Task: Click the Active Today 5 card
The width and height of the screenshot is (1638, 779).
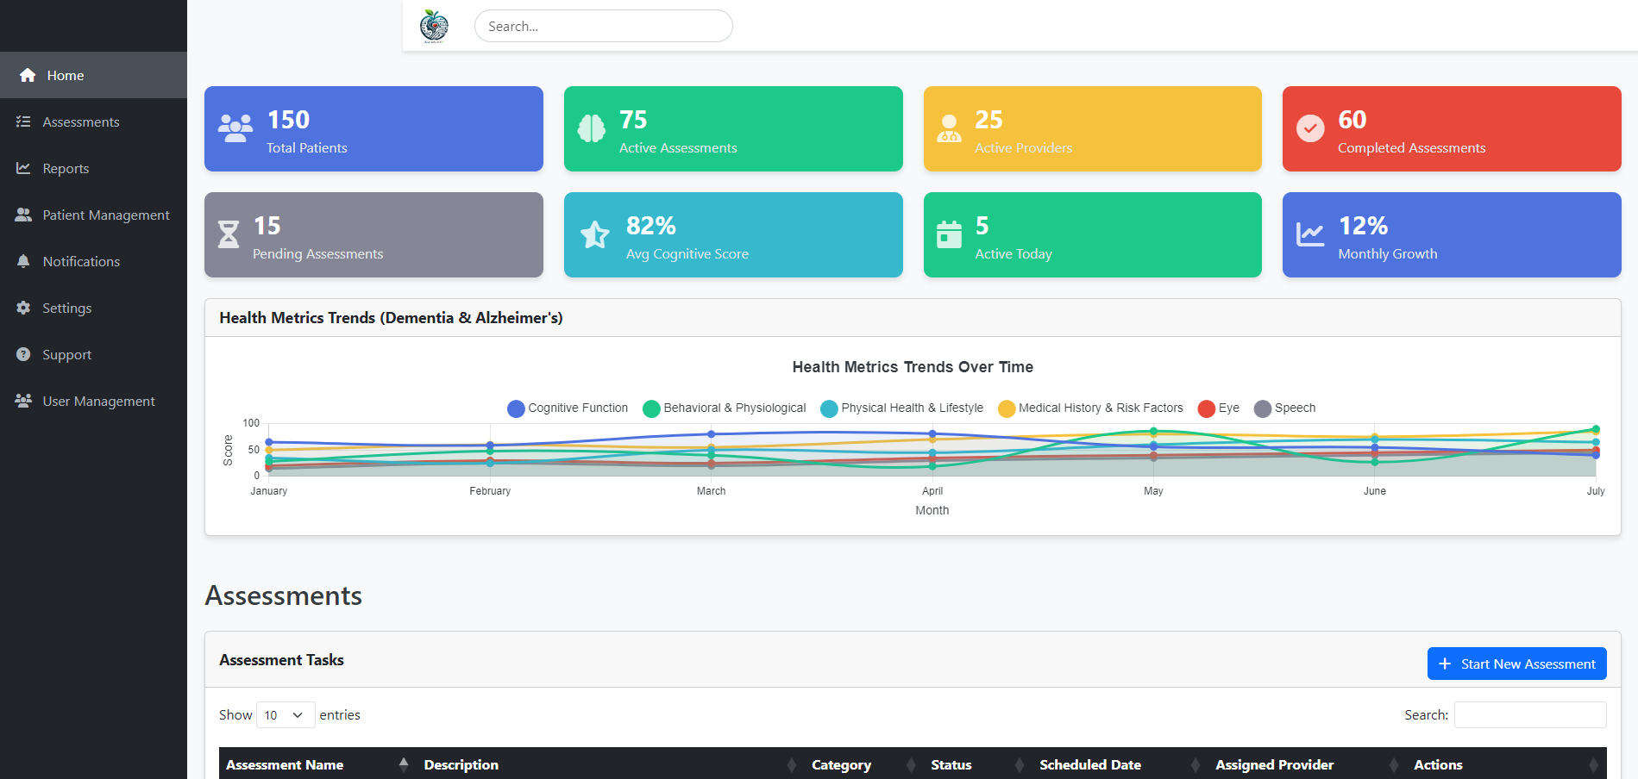Action: pyautogui.click(x=1093, y=234)
